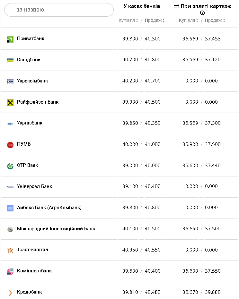Image resolution: width=239 pixels, height=299 pixels.
Task: Click the ПУМБ red logo icon
Action: 10,145
